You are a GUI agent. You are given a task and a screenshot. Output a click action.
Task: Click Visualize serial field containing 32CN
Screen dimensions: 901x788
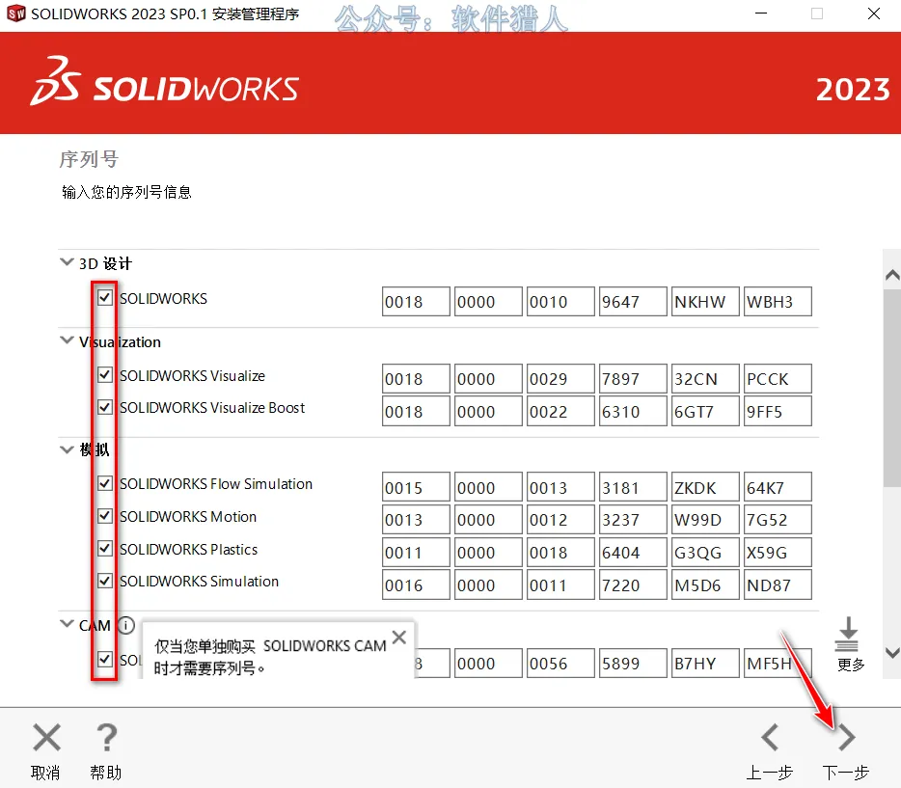pos(705,378)
